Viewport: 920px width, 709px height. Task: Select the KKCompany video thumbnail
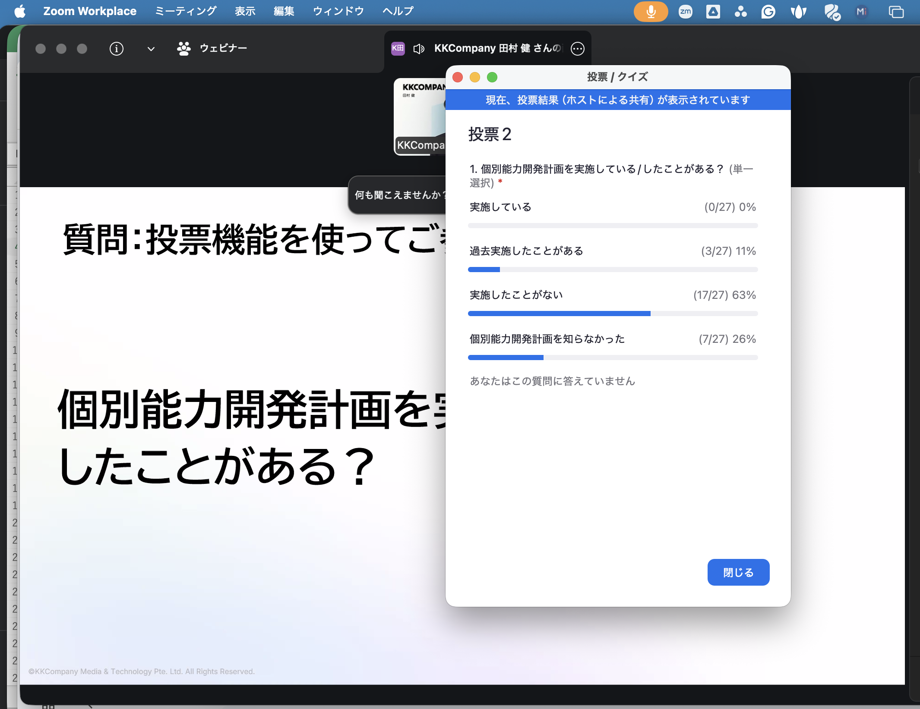point(420,116)
